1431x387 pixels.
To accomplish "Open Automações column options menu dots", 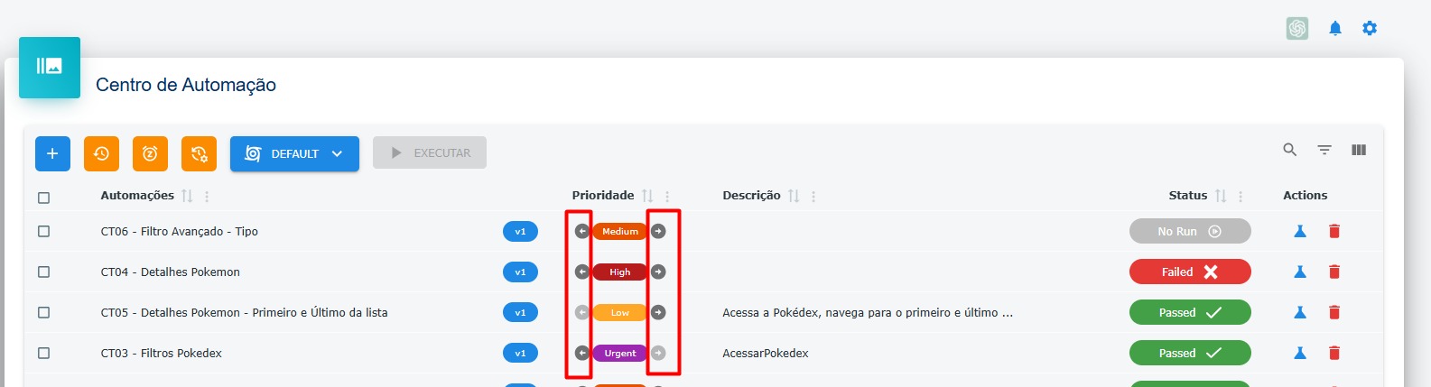I will 207,196.
